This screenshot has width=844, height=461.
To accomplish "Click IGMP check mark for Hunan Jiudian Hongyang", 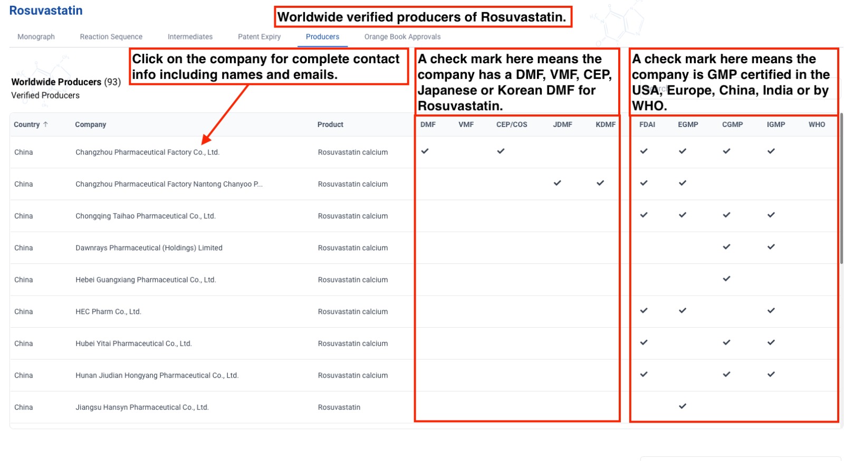I will click(x=771, y=374).
